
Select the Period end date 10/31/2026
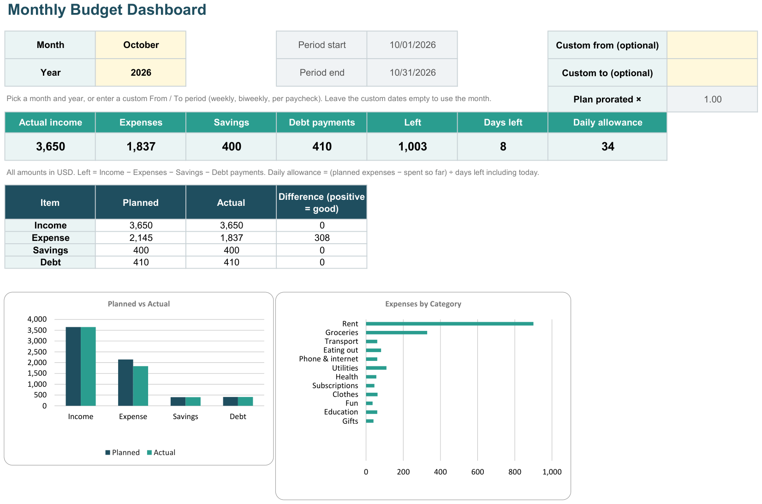(x=412, y=72)
